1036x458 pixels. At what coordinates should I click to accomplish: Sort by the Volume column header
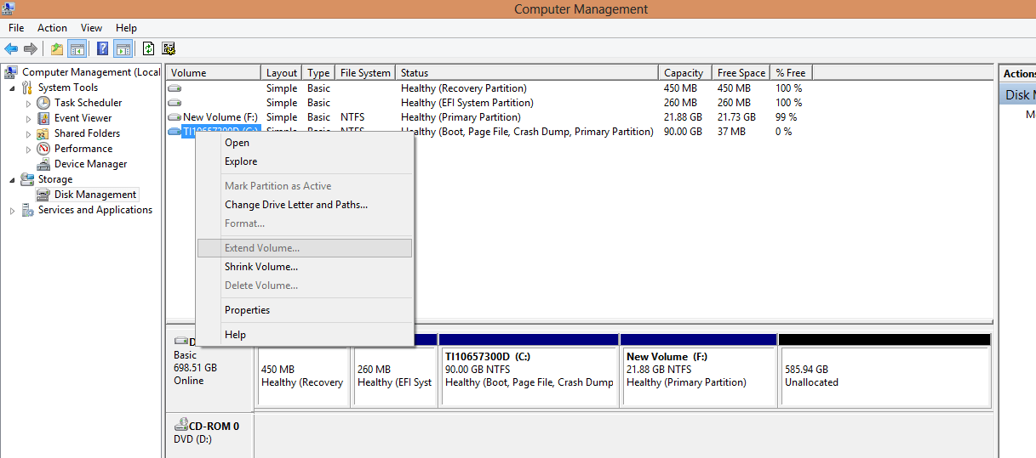point(213,73)
